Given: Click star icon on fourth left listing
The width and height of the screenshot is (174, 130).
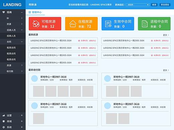Looking at the screenshot, I should point(79,63).
